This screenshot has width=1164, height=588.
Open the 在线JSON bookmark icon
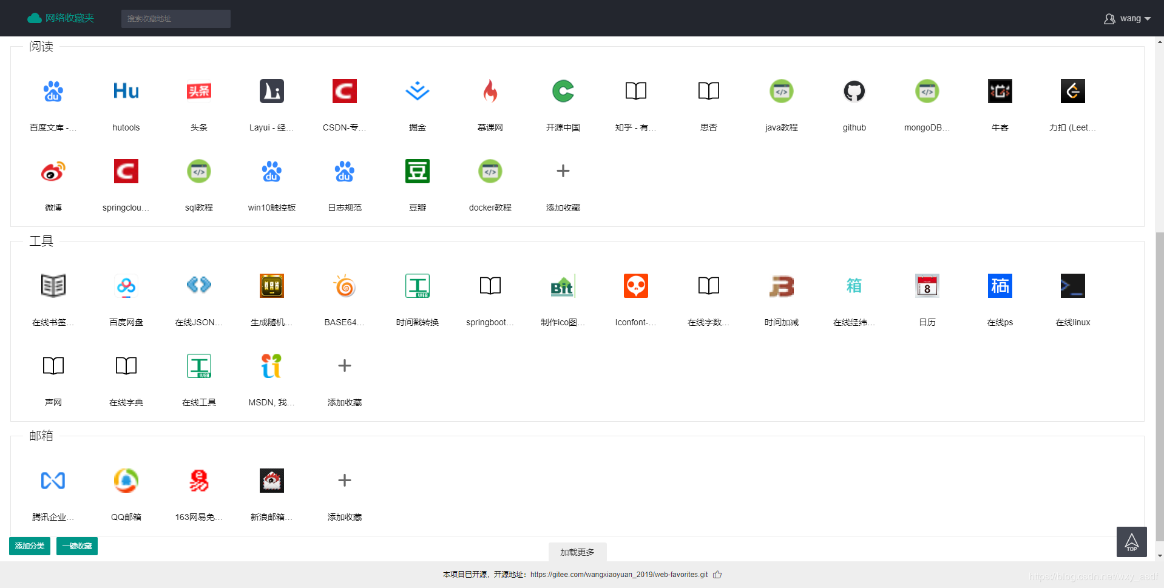pos(199,286)
